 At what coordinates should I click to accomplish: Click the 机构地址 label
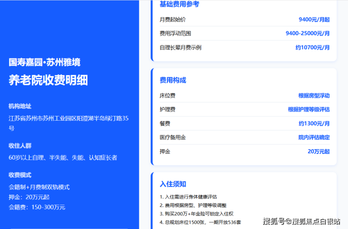[20, 107]
